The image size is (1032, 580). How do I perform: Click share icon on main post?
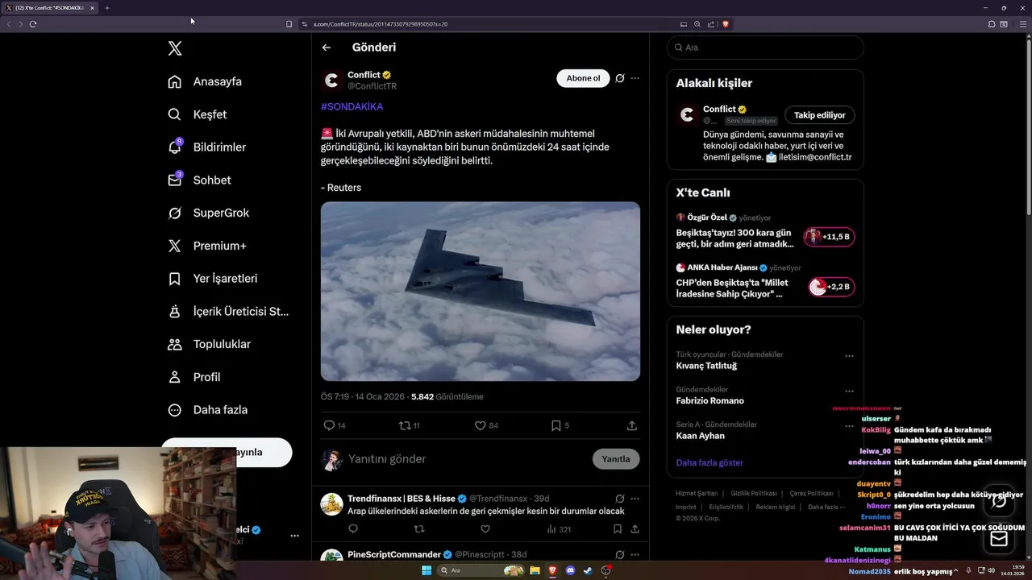[632, 425]
